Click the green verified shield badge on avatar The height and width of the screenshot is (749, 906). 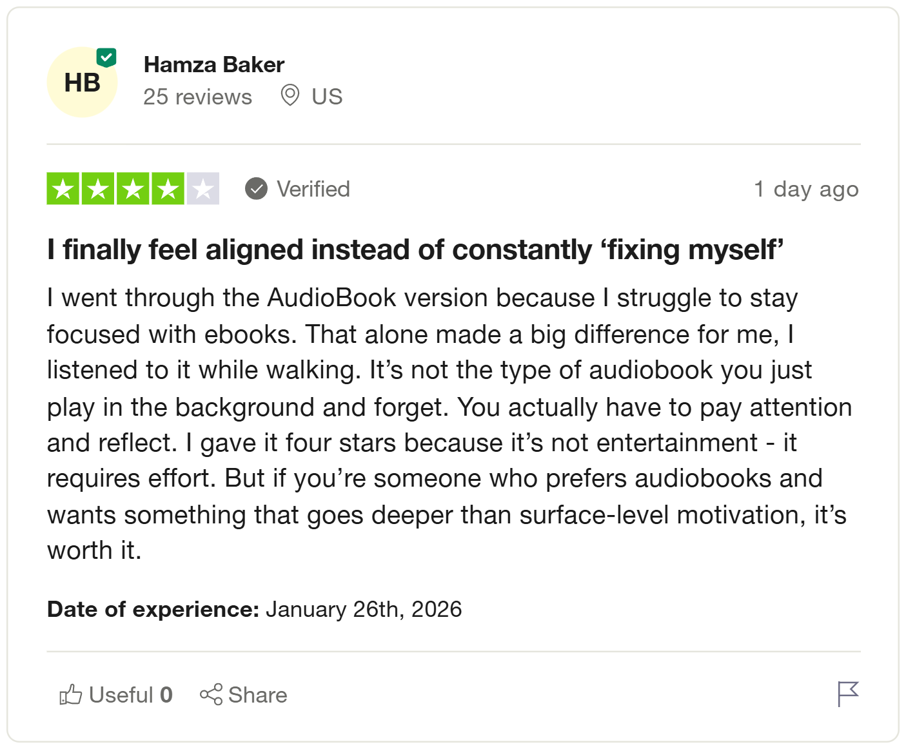pos(106,58)
